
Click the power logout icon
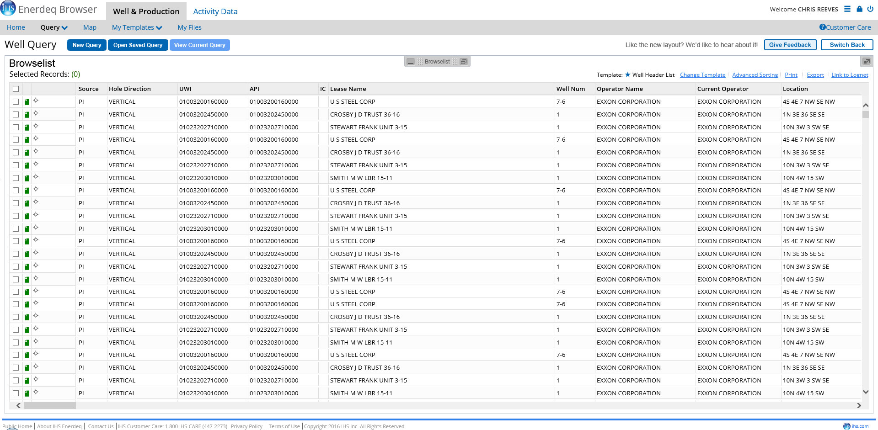pyautogui.click(x=870, y=9)
